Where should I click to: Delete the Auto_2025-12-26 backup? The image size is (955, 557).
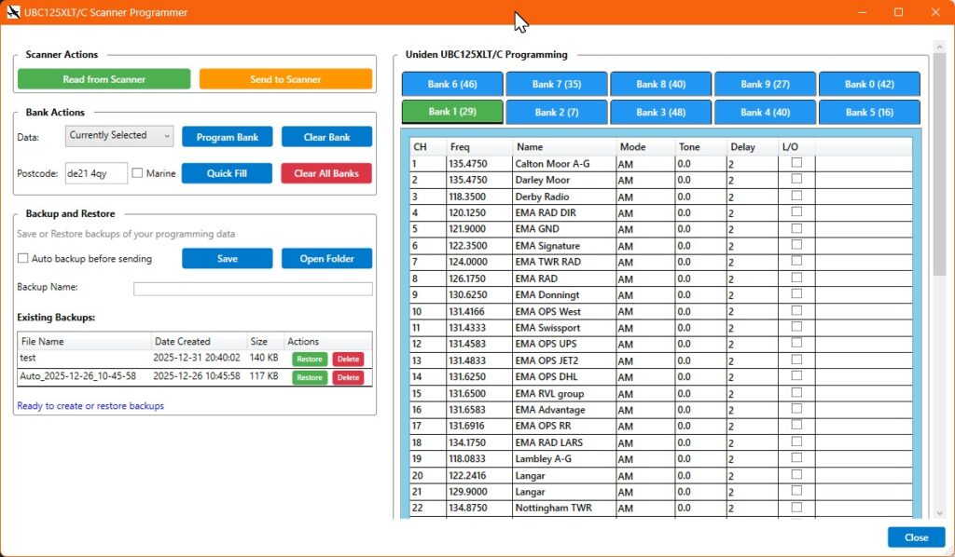(x=348, y=377)
